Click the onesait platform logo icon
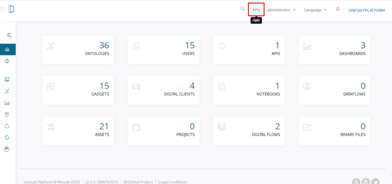 pyautogui.click(x=11, y=9)
